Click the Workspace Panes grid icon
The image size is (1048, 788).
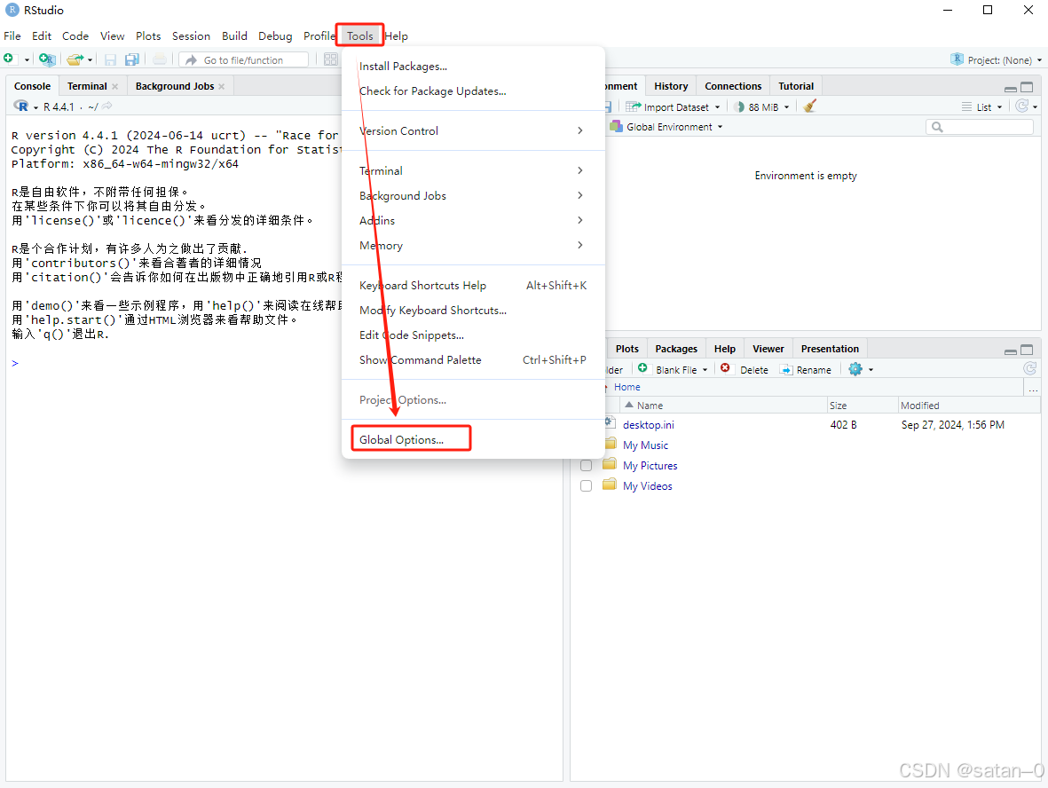(x=331, y=59)
